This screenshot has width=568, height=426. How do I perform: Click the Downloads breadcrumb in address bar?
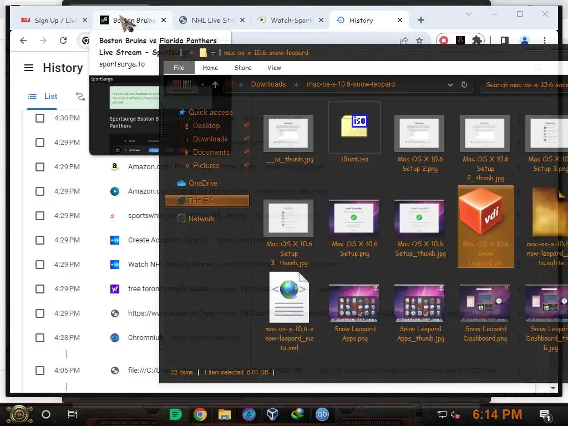268,84
